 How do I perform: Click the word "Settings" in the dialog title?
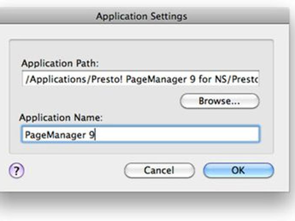(169, 17)
